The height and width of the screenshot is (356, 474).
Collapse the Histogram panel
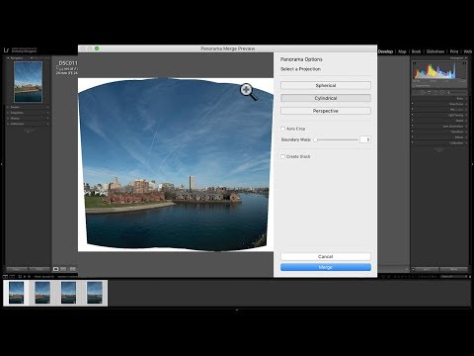click(466, 58)
